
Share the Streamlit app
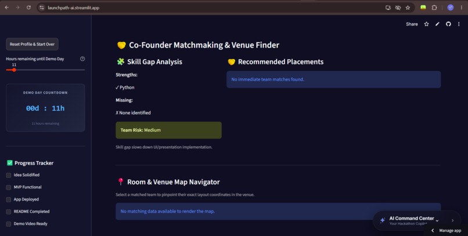coord(412,24)
